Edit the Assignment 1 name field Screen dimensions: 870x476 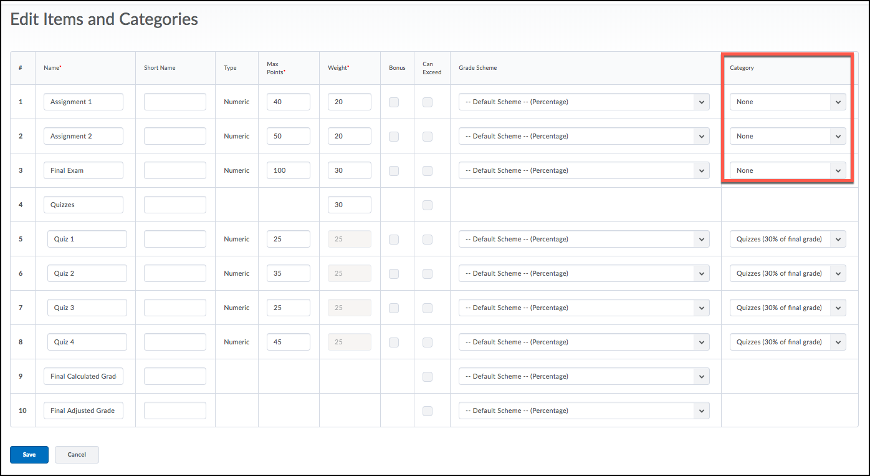coord(84,102)
